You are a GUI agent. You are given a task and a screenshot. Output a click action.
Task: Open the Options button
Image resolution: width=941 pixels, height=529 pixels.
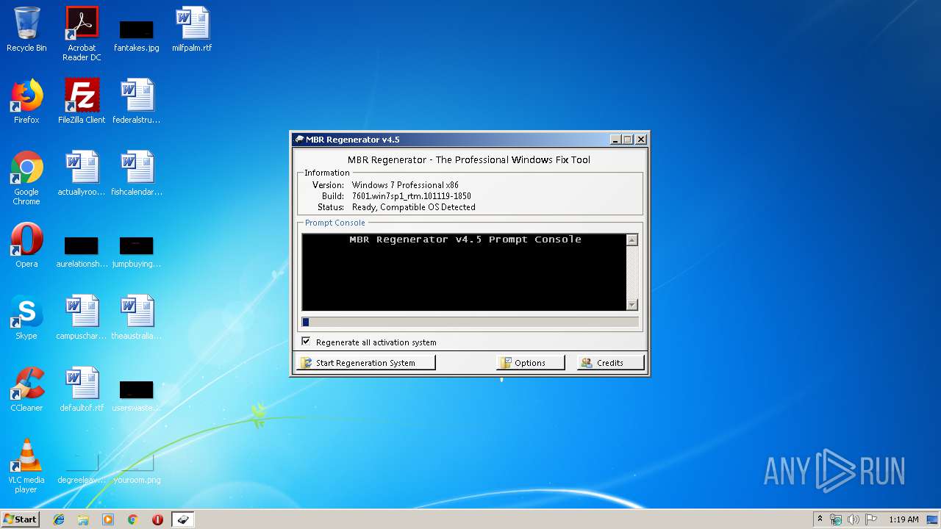530,363
